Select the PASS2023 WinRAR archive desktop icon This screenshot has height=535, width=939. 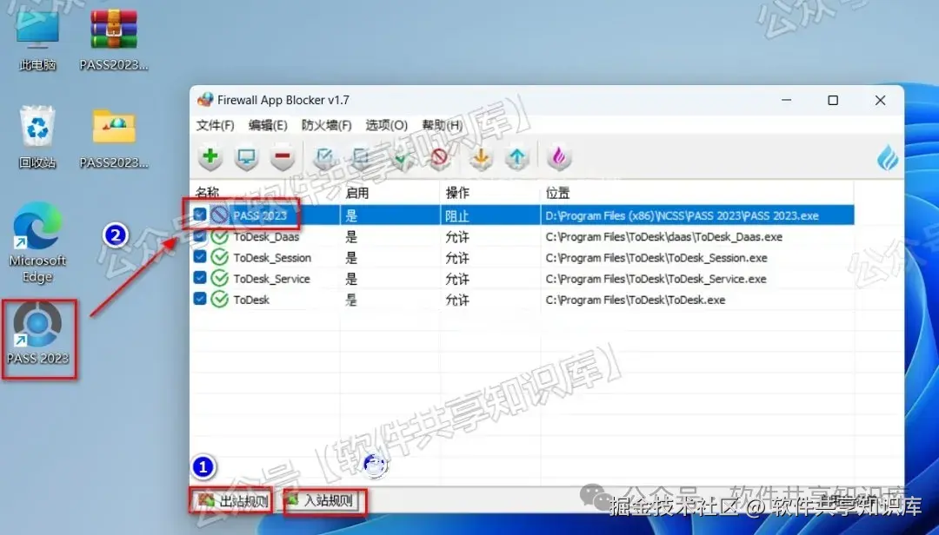point(114,41)
